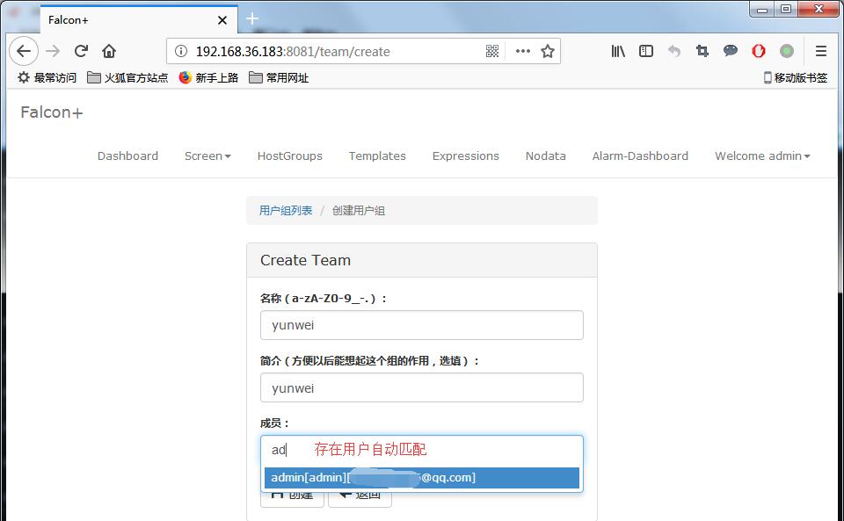Expand the Welcome admin user dropdown
This screenshot has height=521, width=844.
(762, 156)
